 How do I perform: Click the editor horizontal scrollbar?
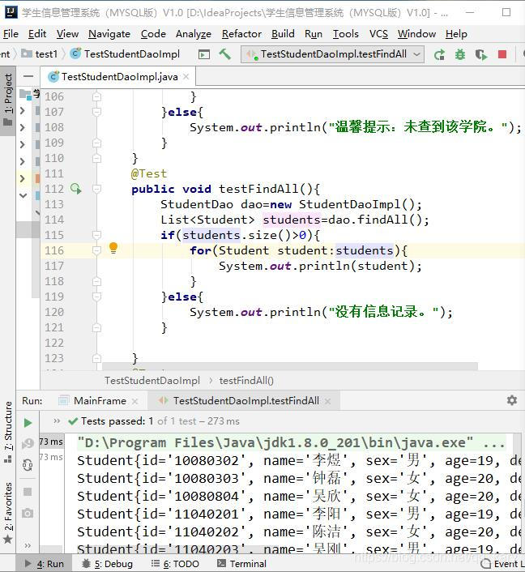point(290,366)
